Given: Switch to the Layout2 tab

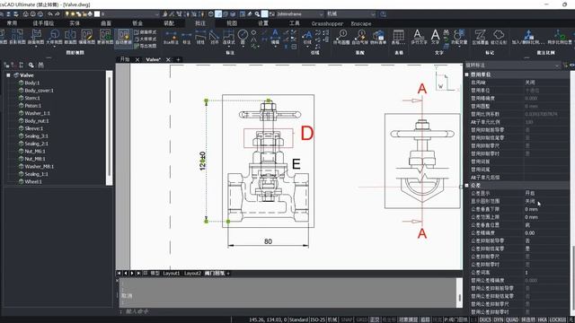Looking at the screenshot, I should tap(192, 273).
